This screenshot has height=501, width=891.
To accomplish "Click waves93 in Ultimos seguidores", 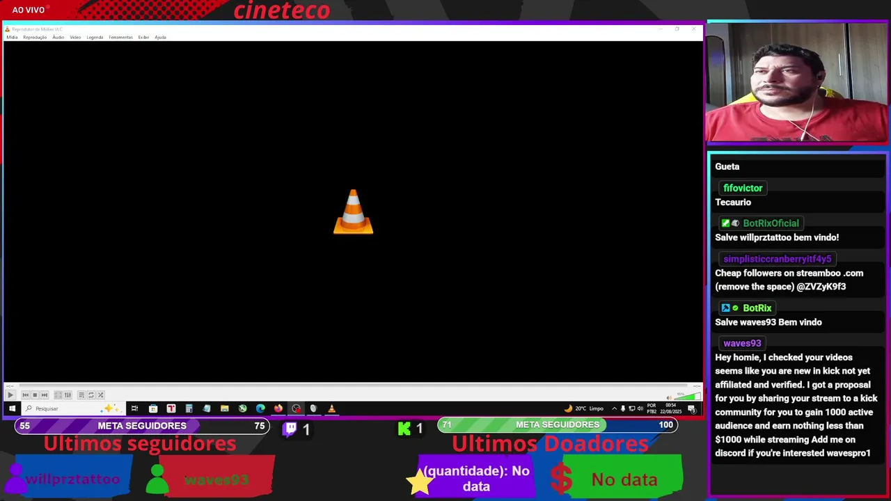I will pos(216,480).
